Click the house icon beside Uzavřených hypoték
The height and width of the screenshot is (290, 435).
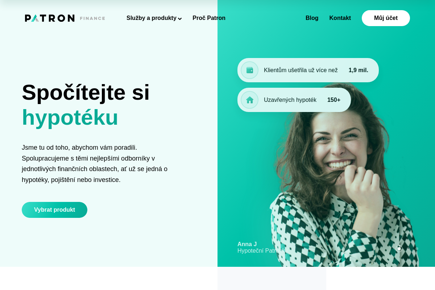coord(250,100)
